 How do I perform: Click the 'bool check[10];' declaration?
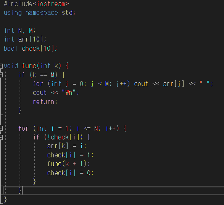tap(31, 48)
